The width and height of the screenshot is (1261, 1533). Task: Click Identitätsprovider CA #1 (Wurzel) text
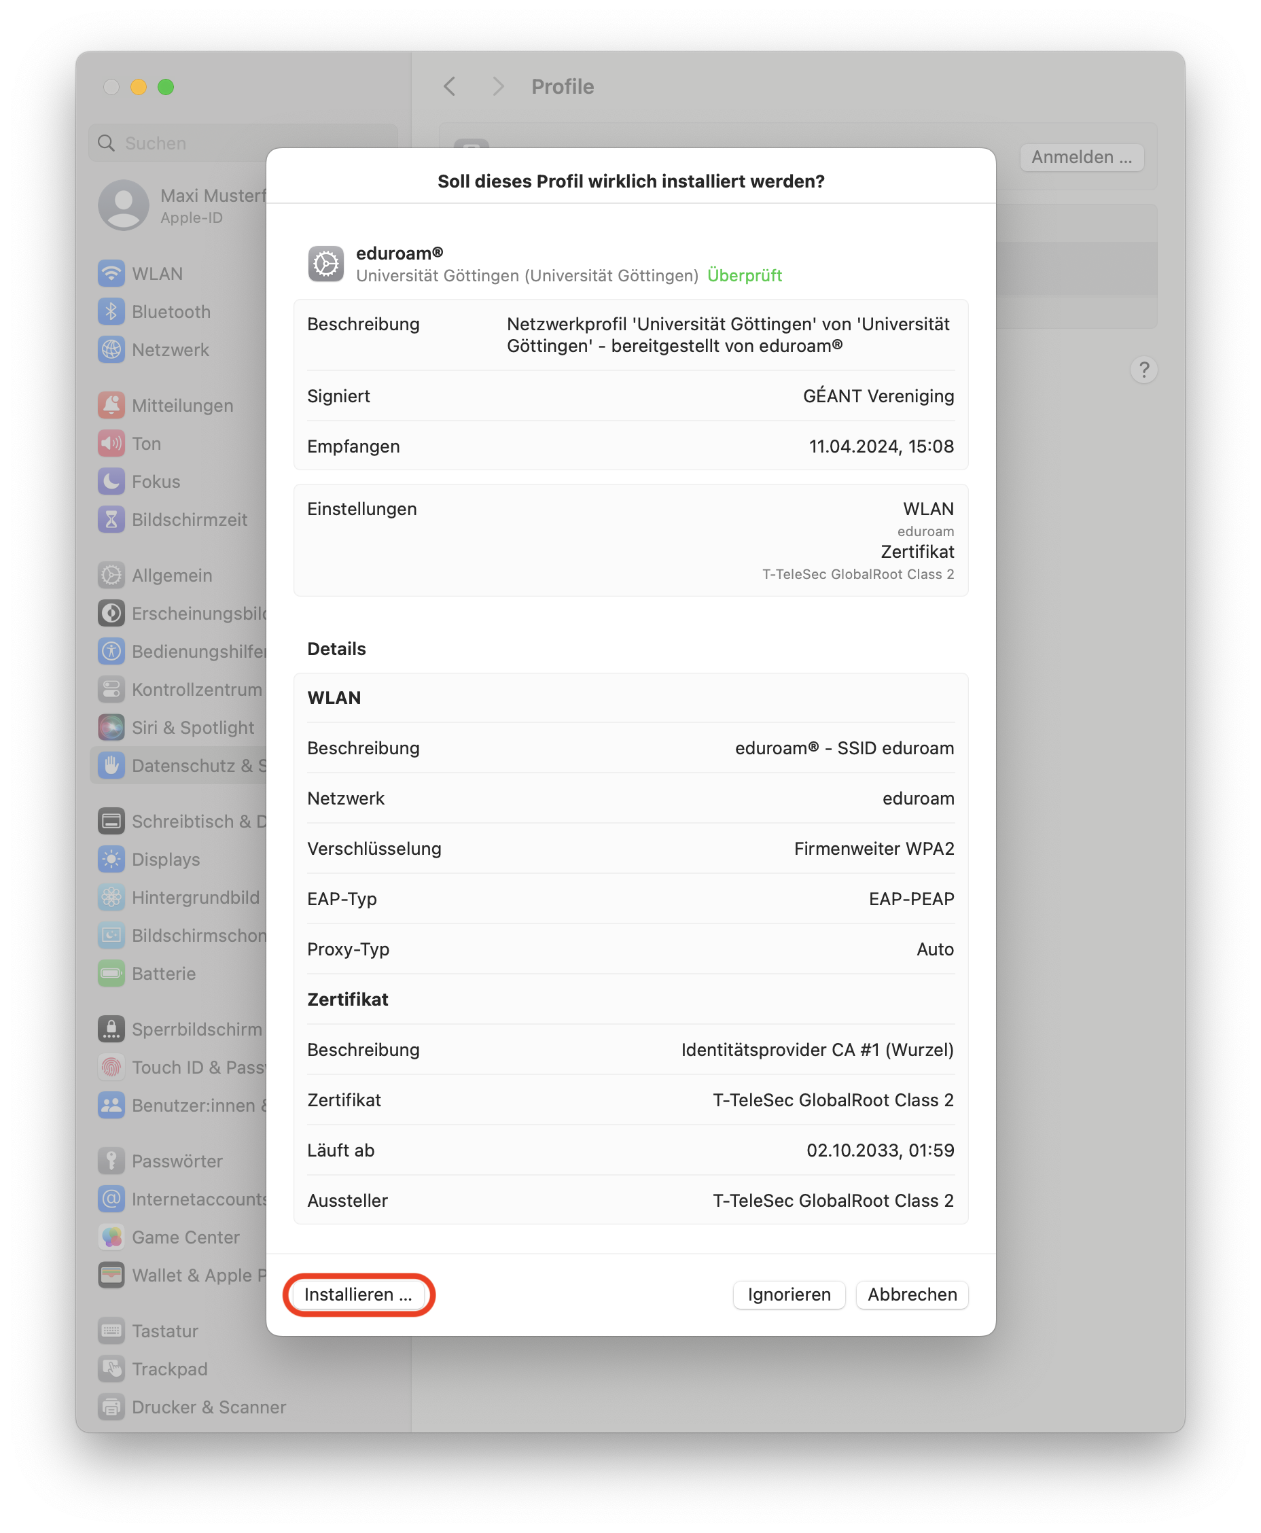tap(817, 1049)
